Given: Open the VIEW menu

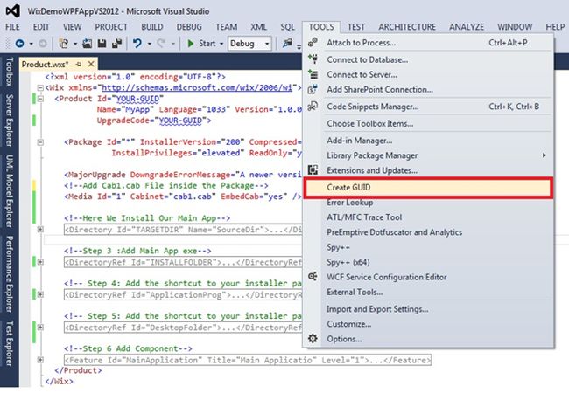Looking at the screenshot, I should click(x=72, y=27).
